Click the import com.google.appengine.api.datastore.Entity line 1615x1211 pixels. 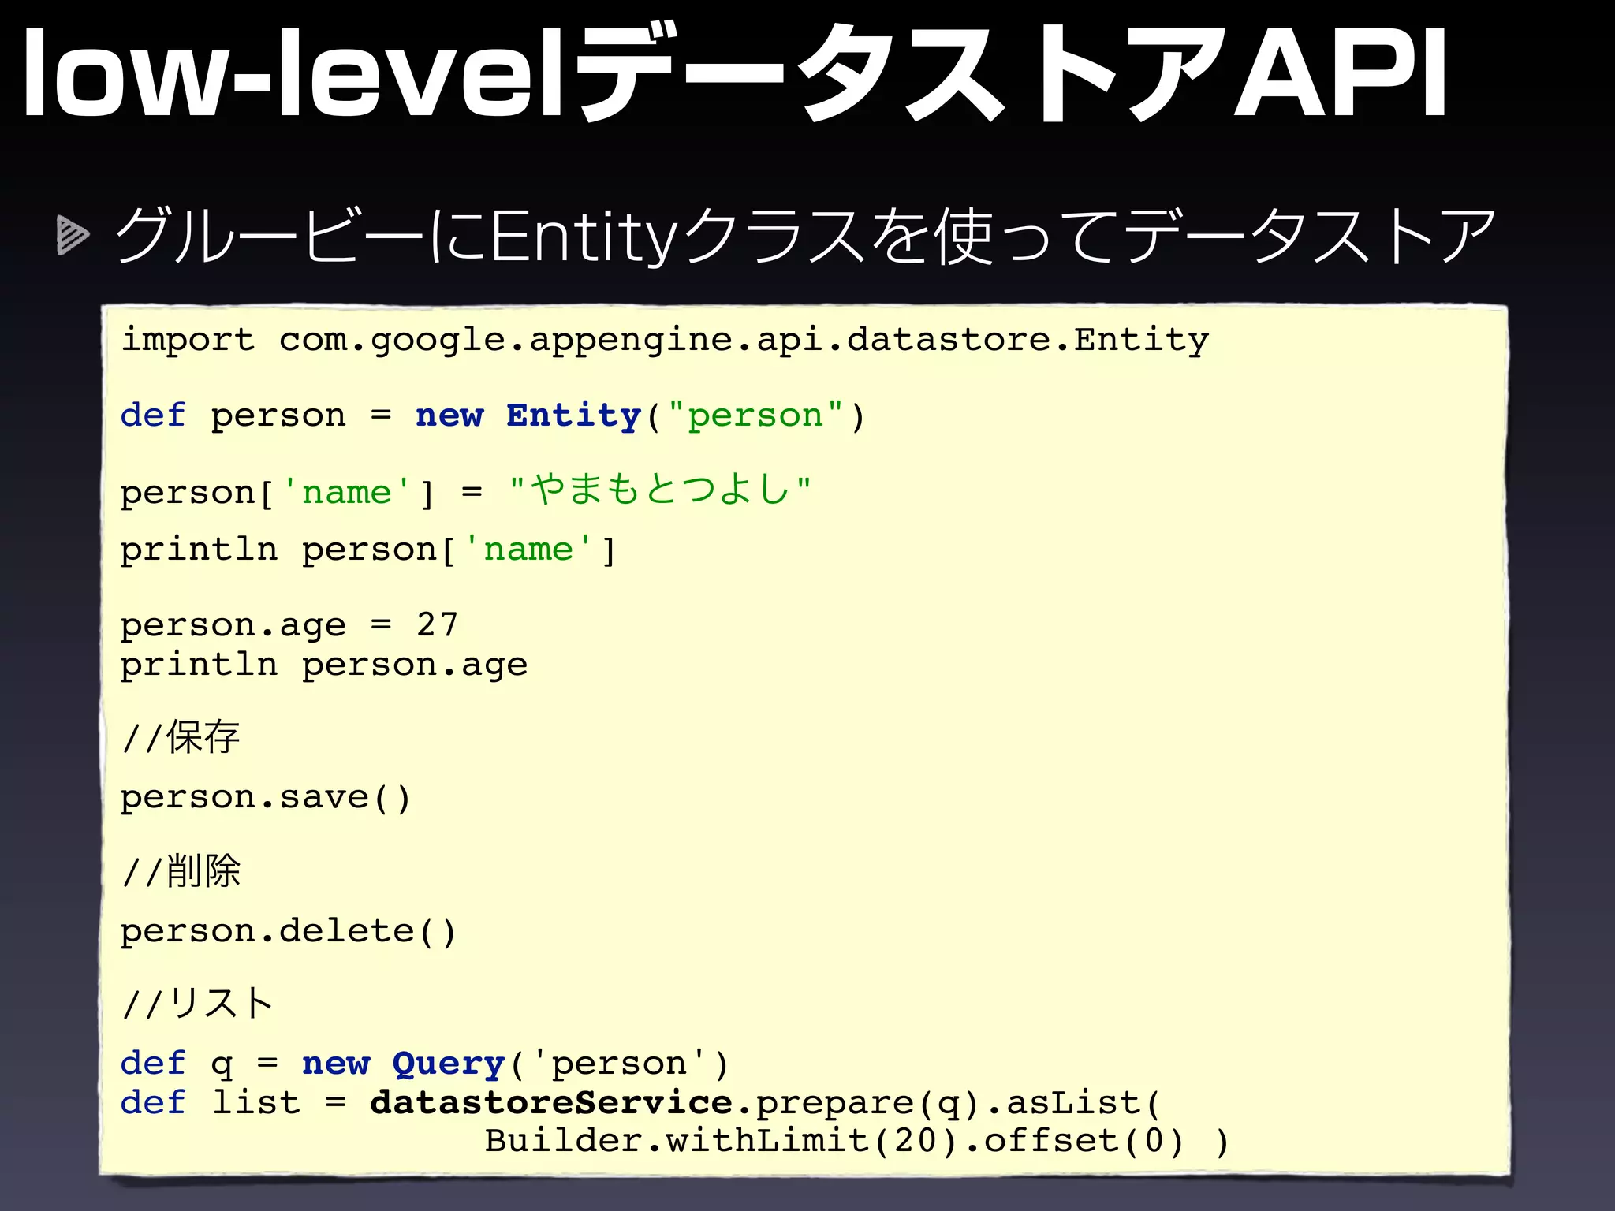[665, 341]
